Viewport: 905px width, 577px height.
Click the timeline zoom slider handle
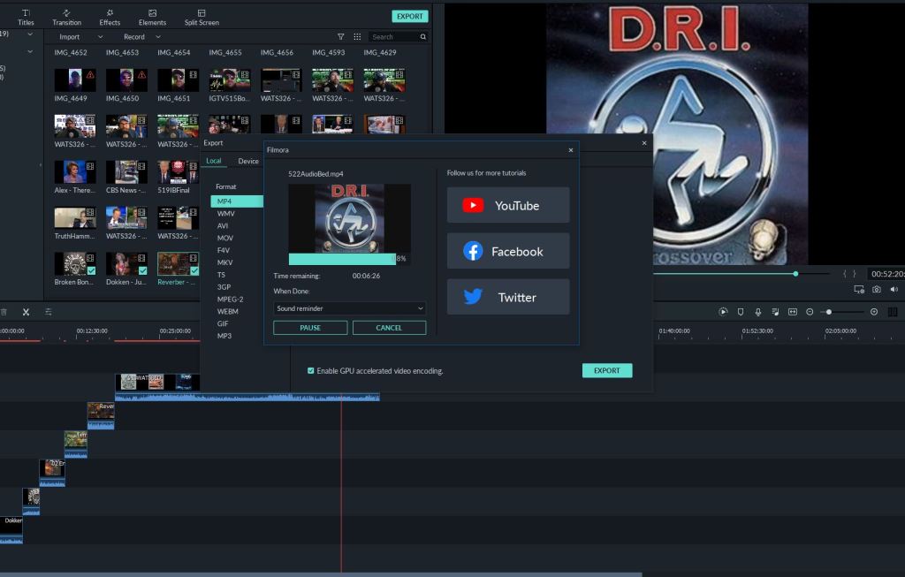point(828,312)
